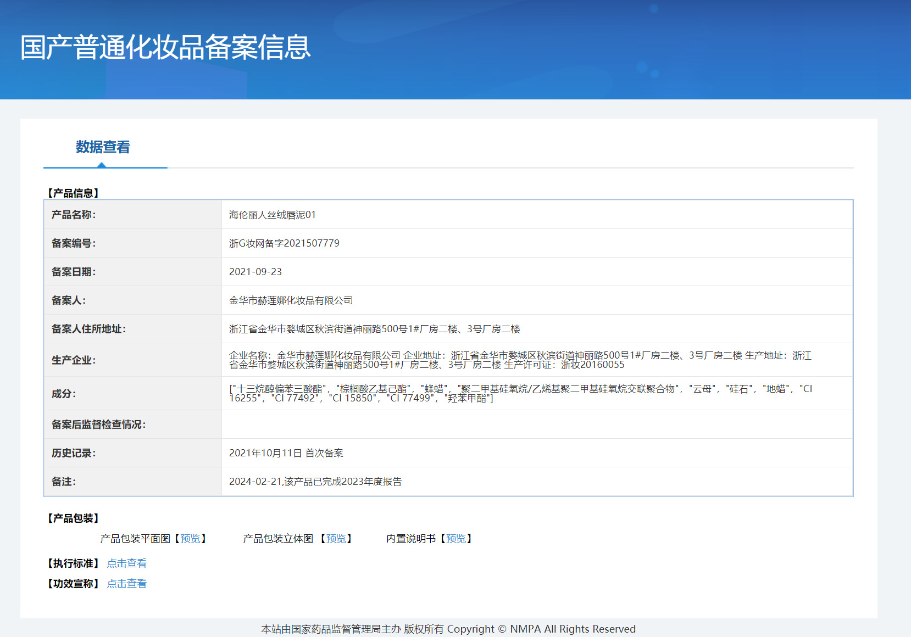Select the 备案人住所地址 address value
This screenshot has height=637, width=911.
pyautogui.click(x=375, y=329)
